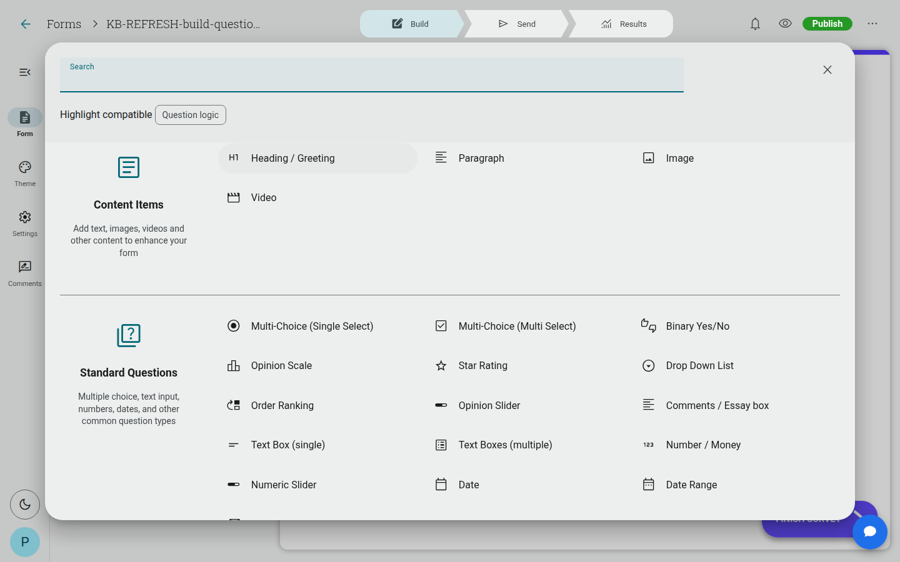This screenshot has width=900, height=562.
Task: Go to Forms breadcrumb link
Action: (64, 24)
